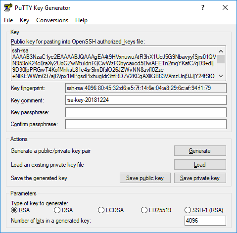
Task: Click the question mark help icon
Action: [x=203, y=7]
